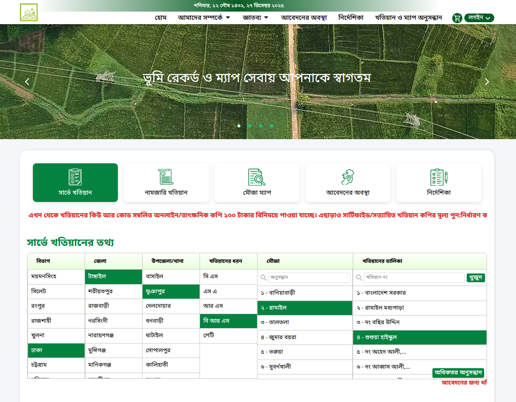Expand the জ্ঞাতব্য dropdown menu
Screen dimensions: 516x402
pos(256,18)
